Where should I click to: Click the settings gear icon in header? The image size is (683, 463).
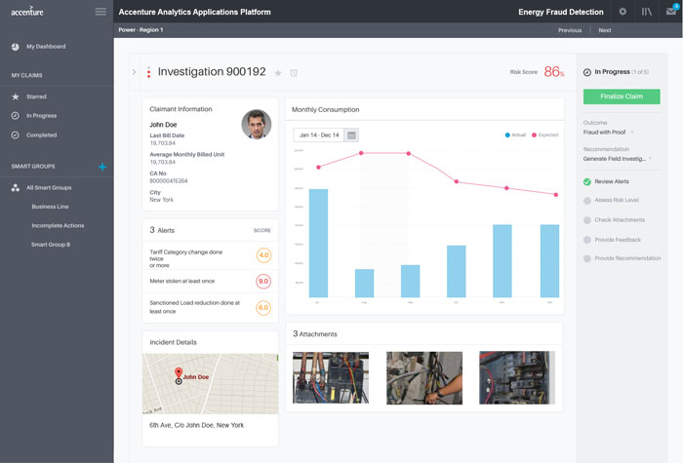click(x=623, y=12)
